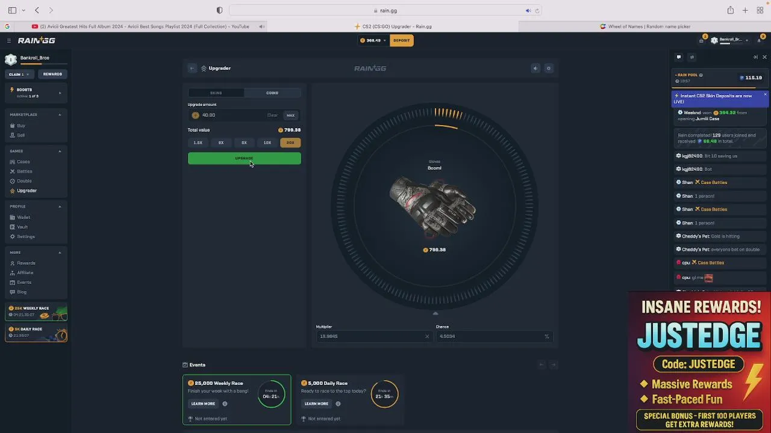Go to Battles game
This screenshot has width=771, height=433.
click(24, 171)
